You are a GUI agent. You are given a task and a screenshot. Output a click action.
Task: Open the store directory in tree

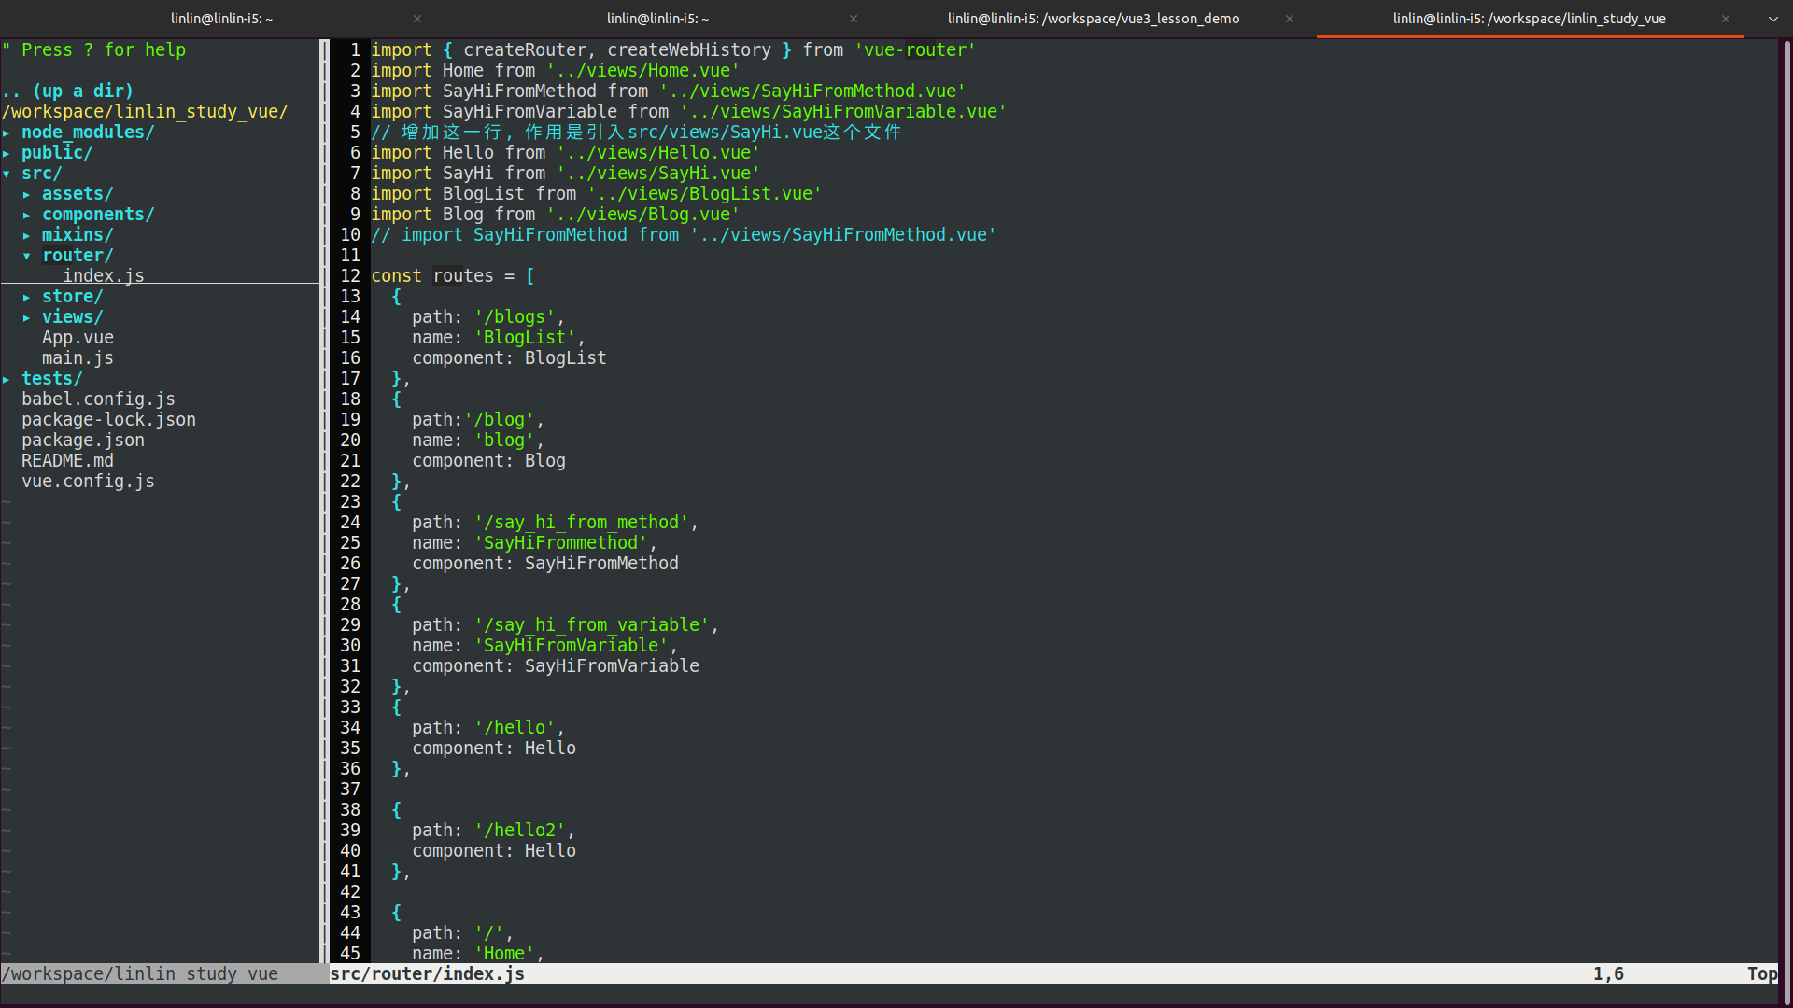pyautogui.click(x=72, y=297)
